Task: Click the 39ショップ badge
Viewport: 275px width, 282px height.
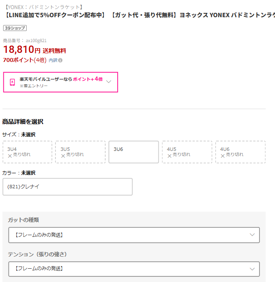Action: (15, 28)
